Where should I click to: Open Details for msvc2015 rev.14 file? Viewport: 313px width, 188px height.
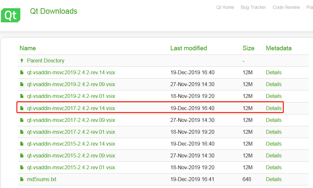274,144
